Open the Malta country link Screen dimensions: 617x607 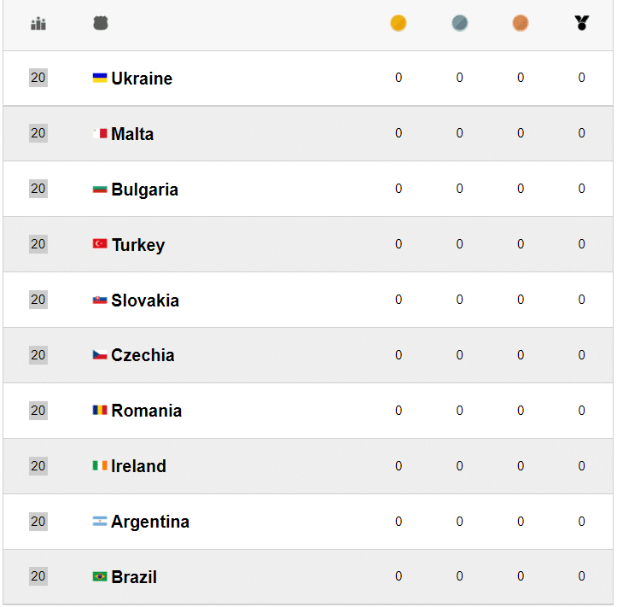(x=132, y=134)
